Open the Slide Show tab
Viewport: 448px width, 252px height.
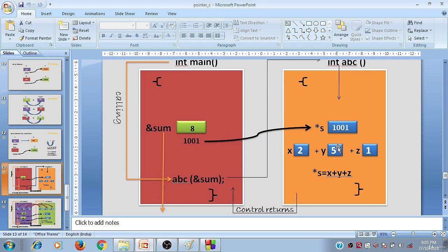click(125, 14)
